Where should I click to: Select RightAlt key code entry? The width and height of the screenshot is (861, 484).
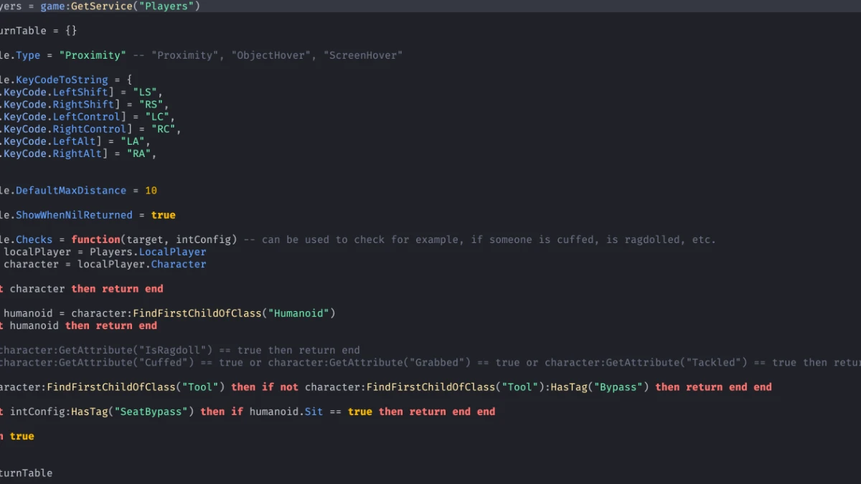coord(77,153)
